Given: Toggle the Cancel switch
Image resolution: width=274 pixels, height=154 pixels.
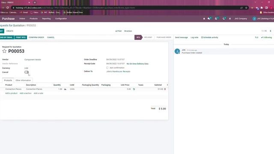Looking at the screenshot, I should pos(27,72).
